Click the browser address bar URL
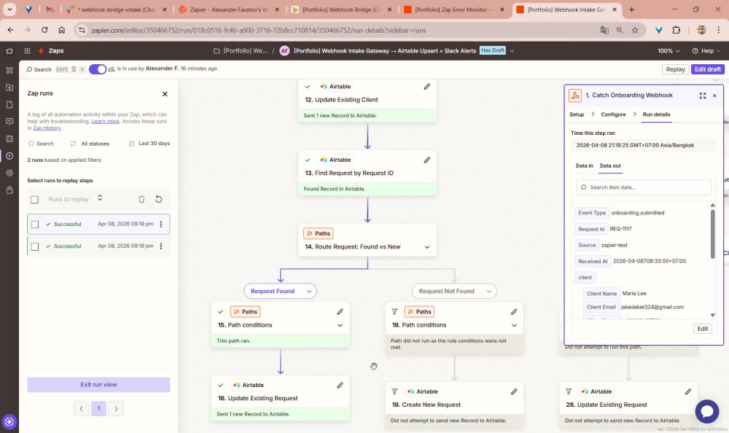Viewport: 729px width, 433px height. click(259, 30)
